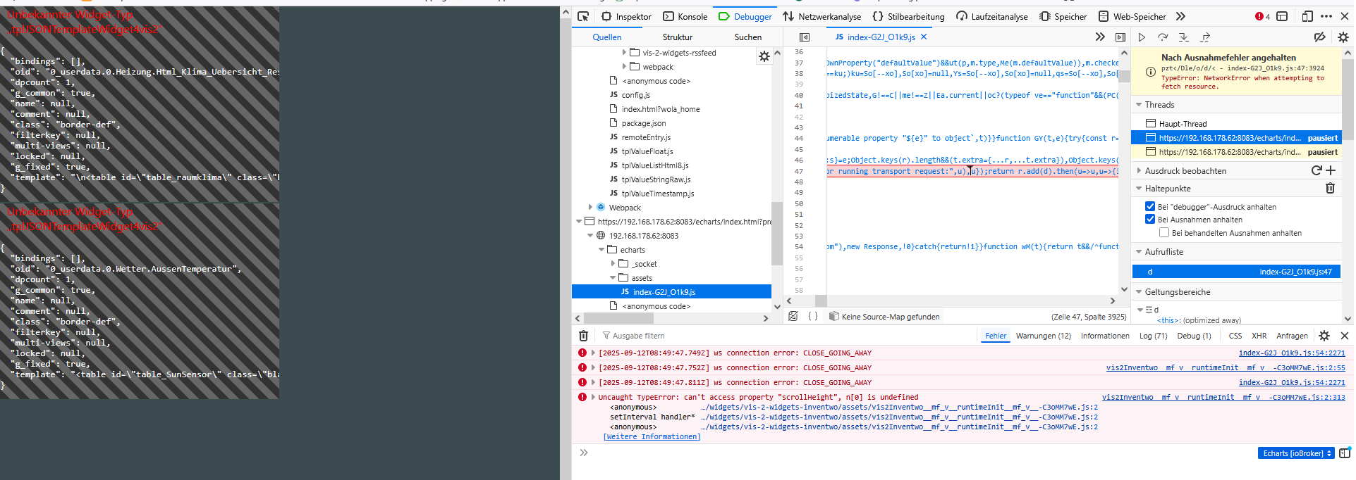This screenshot has width=1356, height=480.
Task: Open the Weitere Informationen link
Action: [652, 436]
